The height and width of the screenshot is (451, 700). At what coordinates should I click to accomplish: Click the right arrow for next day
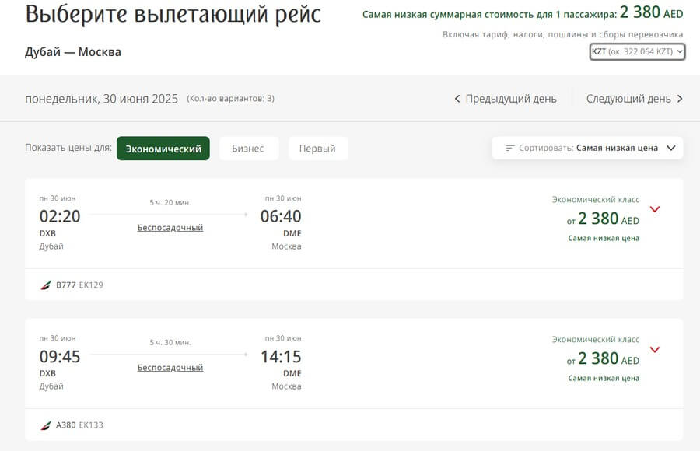(x=680, y=99)
